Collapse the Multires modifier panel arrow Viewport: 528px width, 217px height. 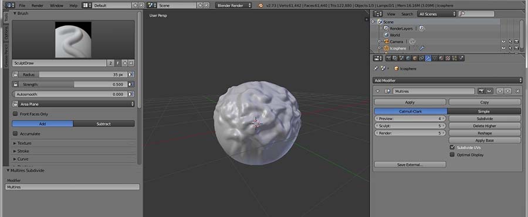pos(378,91)
